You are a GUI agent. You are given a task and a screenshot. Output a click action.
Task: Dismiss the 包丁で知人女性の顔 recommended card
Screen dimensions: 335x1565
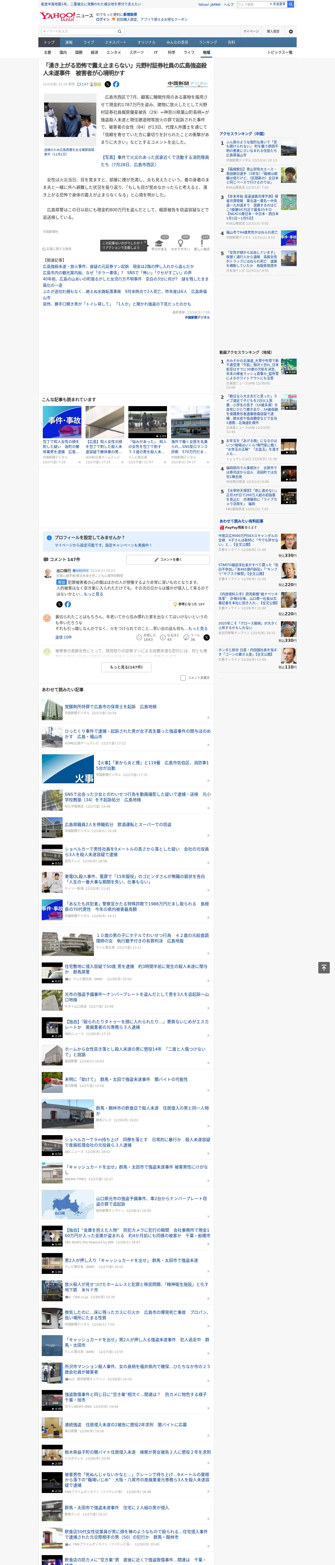(x=80, y=462)
